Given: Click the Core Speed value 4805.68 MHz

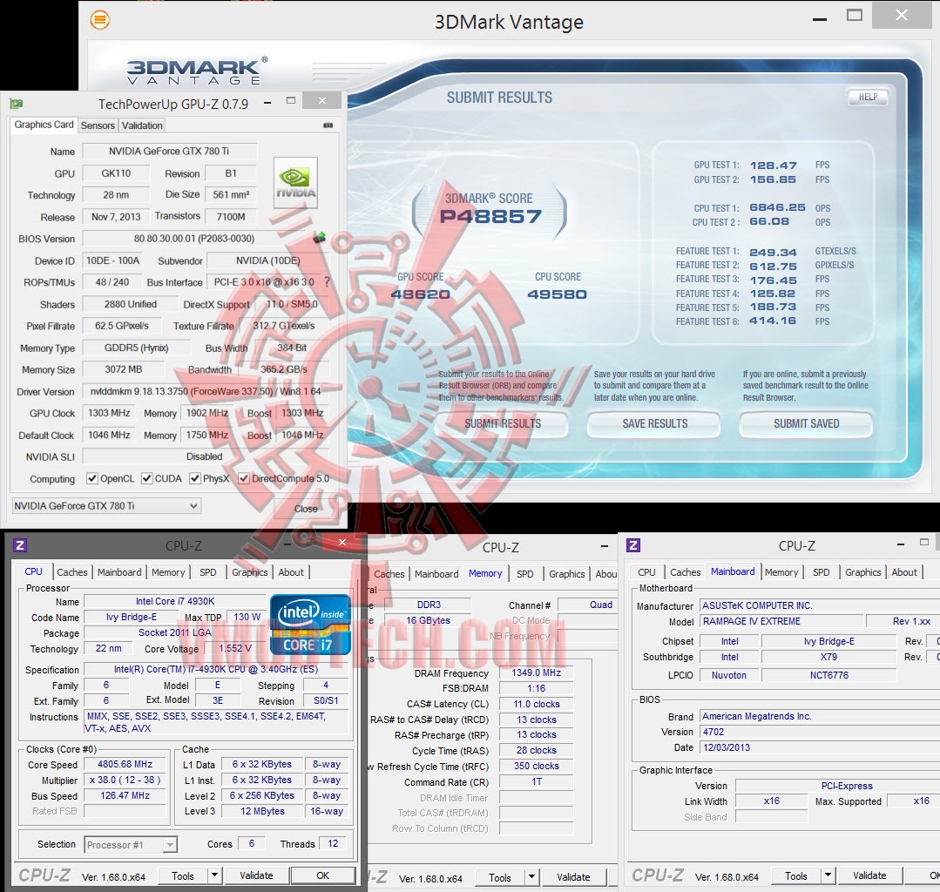Looking at the screenshot, I should (125, 764).
